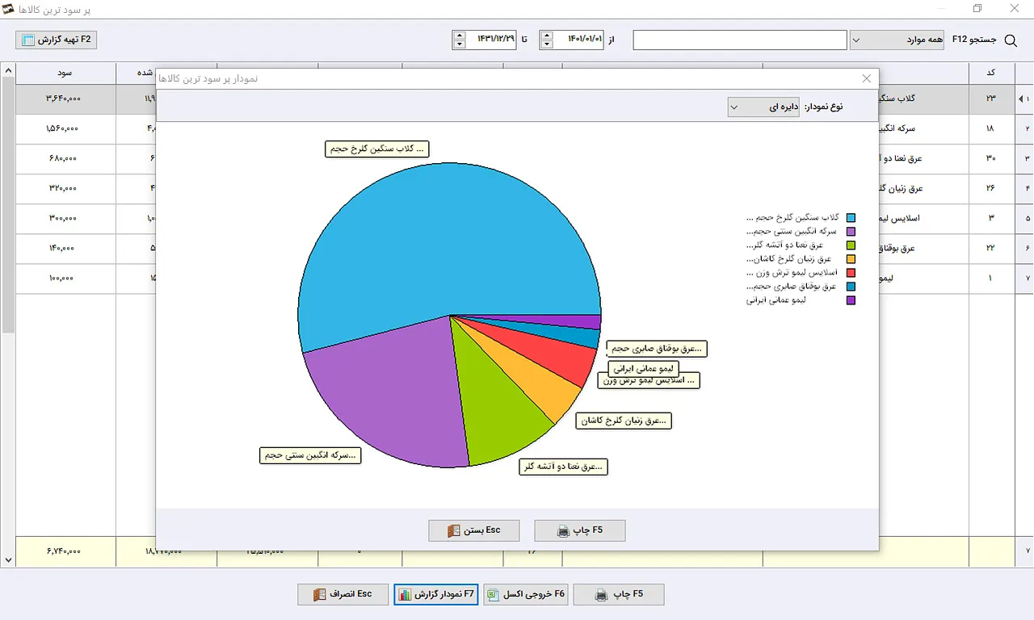Click the F7 نمودار گزارش chart button
Screen dimensions: 1034x620
(436, 594)
